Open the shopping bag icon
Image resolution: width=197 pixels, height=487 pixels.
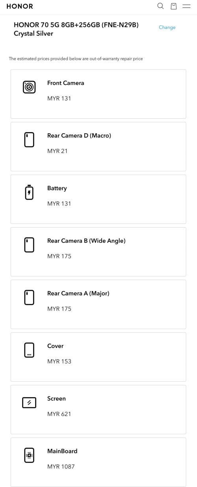(173, 6)
